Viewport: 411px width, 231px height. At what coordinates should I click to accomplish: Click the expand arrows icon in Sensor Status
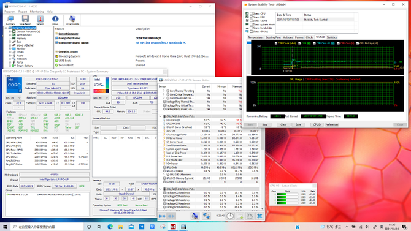tap(162, 216)
